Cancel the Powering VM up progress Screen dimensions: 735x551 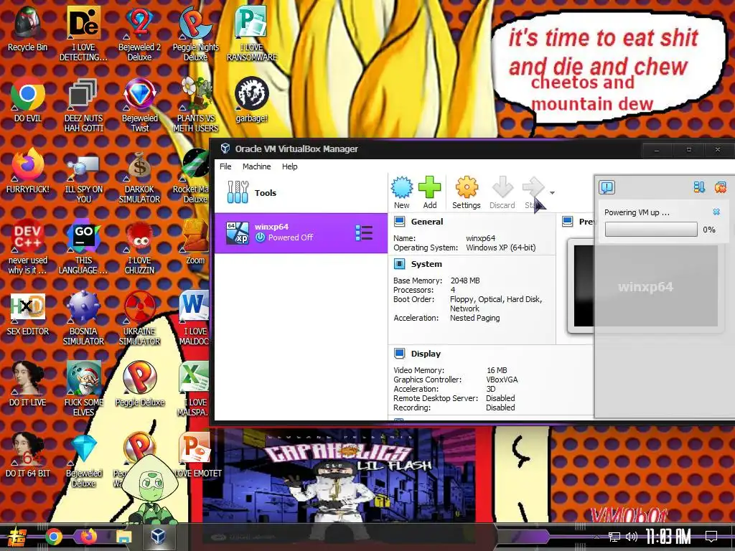click(716, 212)
